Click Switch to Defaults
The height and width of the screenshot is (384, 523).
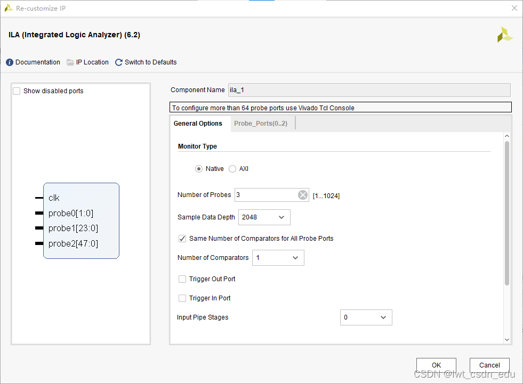coord(150,62)
